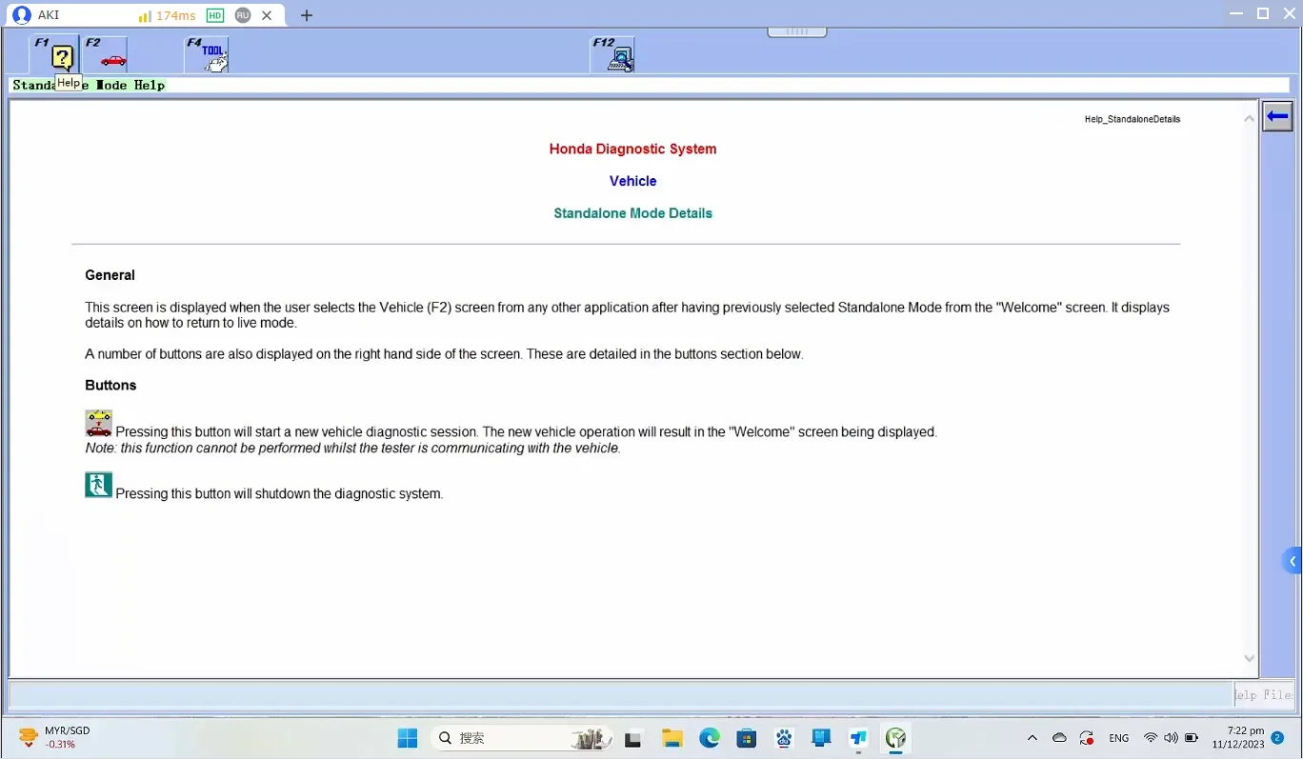
Task: Open File Explorer from the taskbar
Action: click(x=672, y=738)
